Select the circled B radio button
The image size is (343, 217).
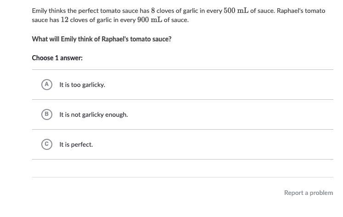46,114
